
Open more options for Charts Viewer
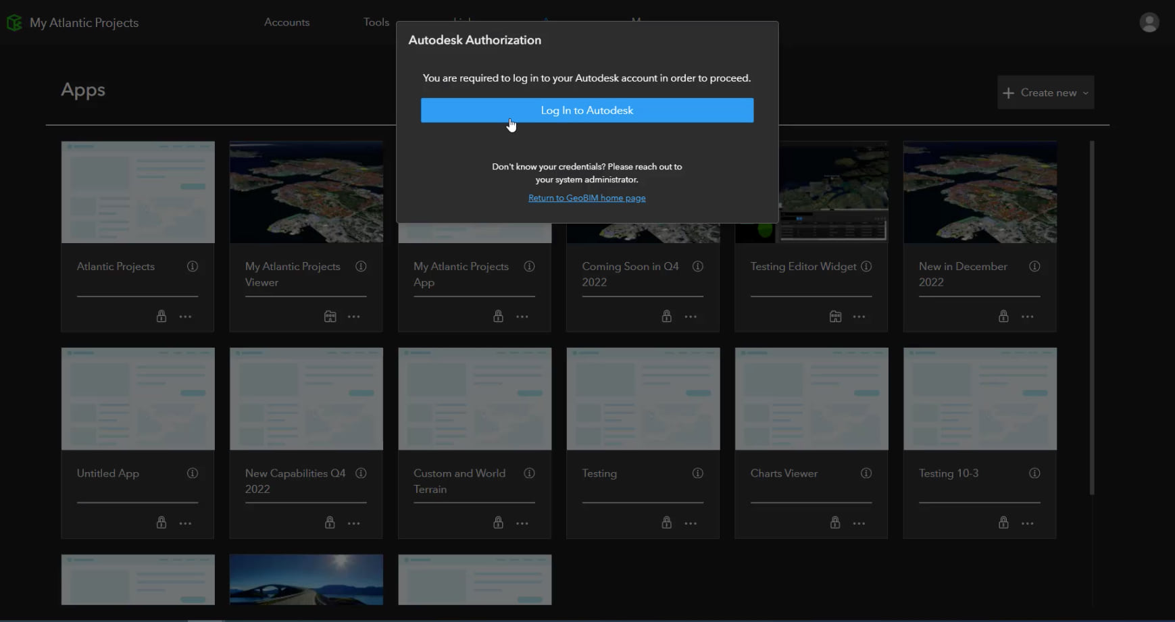(x=859, y=523)
